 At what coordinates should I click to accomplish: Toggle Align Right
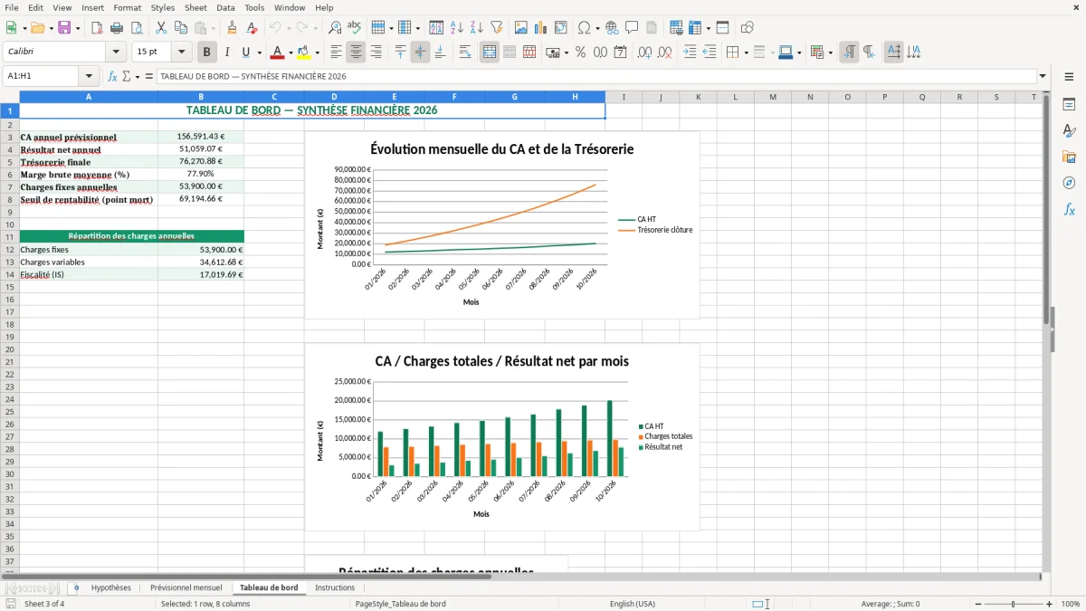click(376, 53)
